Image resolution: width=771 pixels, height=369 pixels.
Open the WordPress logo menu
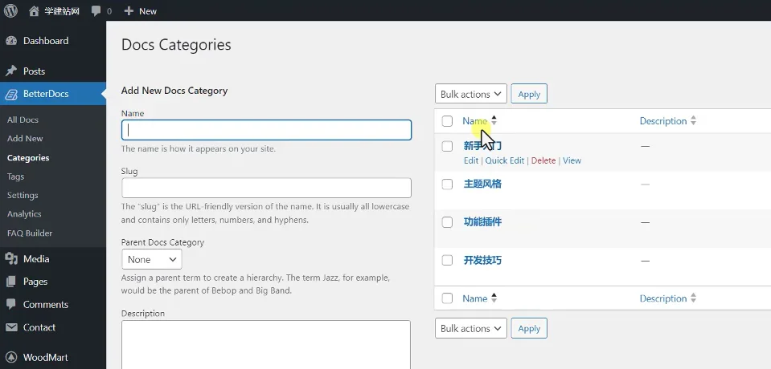click(10, 10)
